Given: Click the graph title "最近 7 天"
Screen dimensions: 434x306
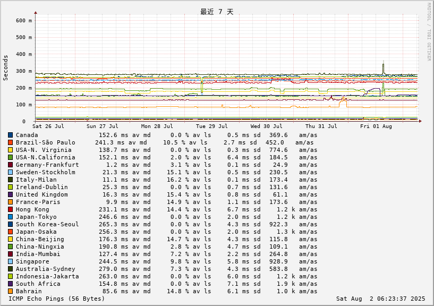Looking at the screenshot, I should coord(217,12).
